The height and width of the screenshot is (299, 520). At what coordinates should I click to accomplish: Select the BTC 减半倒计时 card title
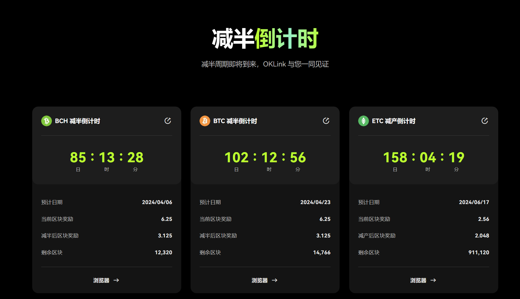point(235,121)
